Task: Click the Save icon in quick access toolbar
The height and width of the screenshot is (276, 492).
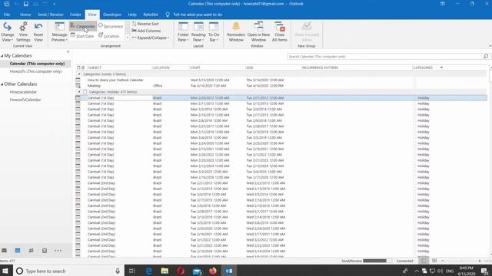Action: click(26, 4)
